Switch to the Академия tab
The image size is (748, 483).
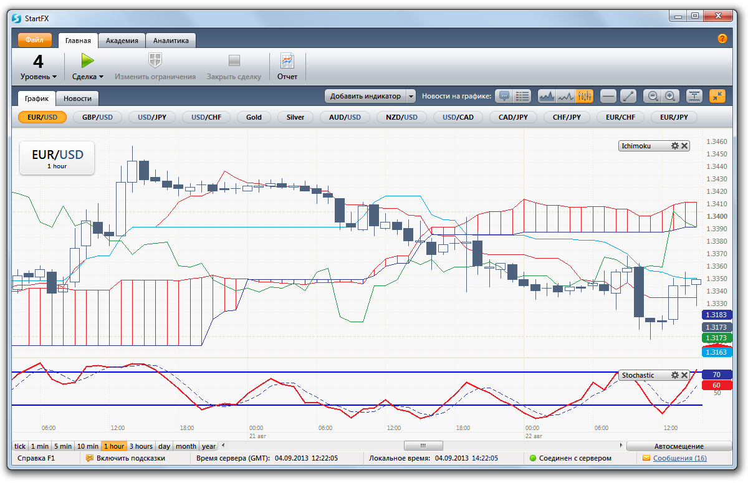(122, 41)
